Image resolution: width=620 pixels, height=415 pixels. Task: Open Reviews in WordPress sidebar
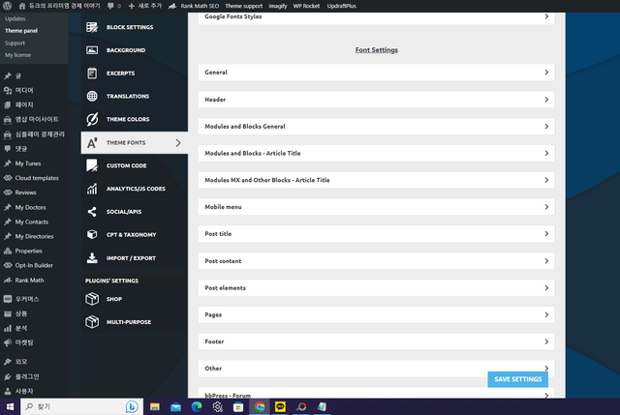(25, 193)
